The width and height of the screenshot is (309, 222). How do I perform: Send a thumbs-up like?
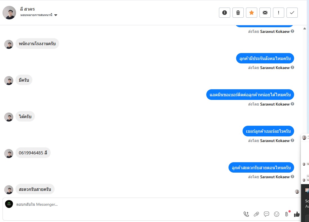297,214
